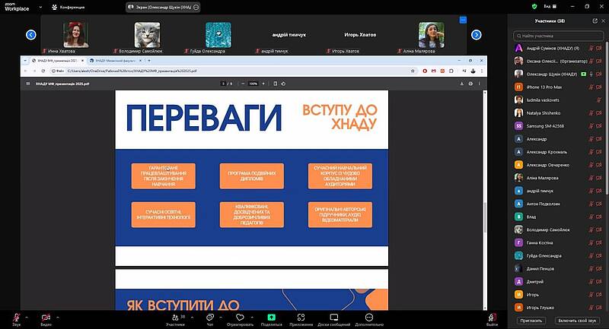
Task: Turn on camera with the Видео button
Action: 46,318
